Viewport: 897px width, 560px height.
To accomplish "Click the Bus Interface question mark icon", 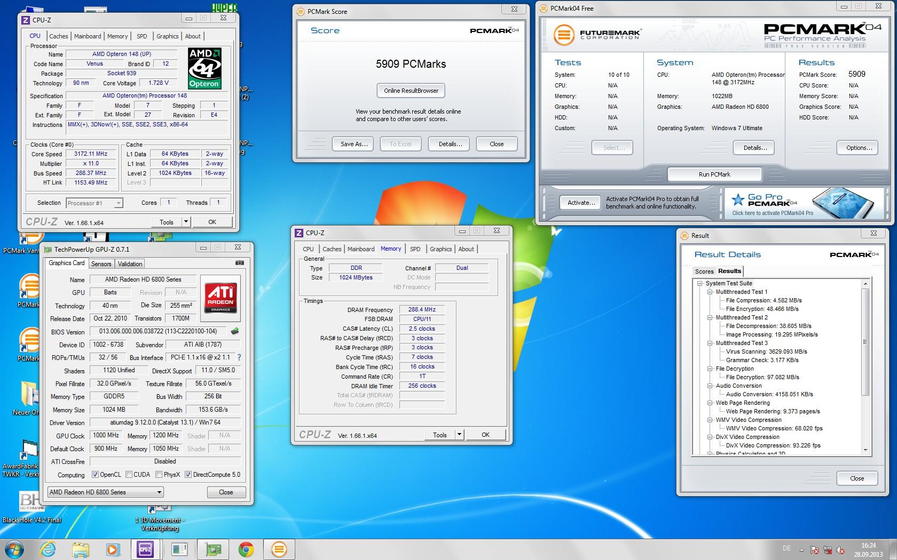I will (239, 357).
